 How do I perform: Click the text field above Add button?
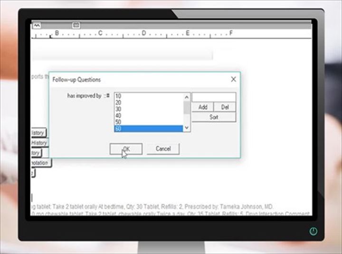214,97
